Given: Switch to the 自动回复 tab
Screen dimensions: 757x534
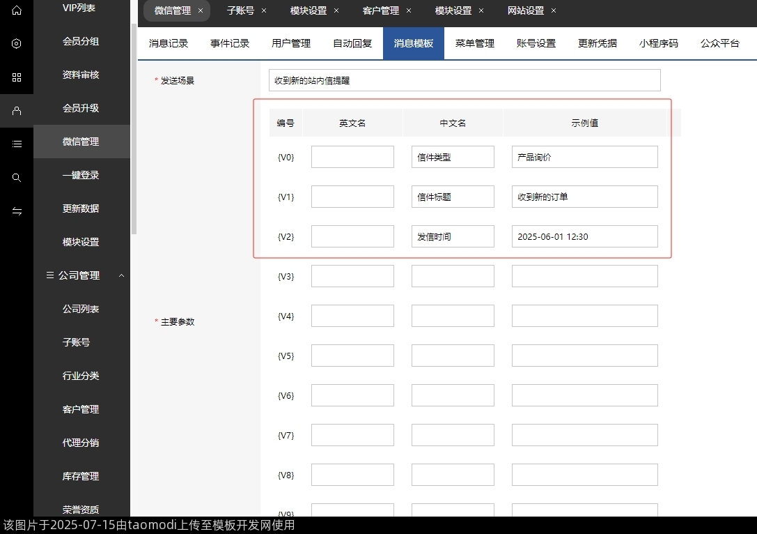Looking at the screenshot, I should pyautogui.click(x=352, y=43).
